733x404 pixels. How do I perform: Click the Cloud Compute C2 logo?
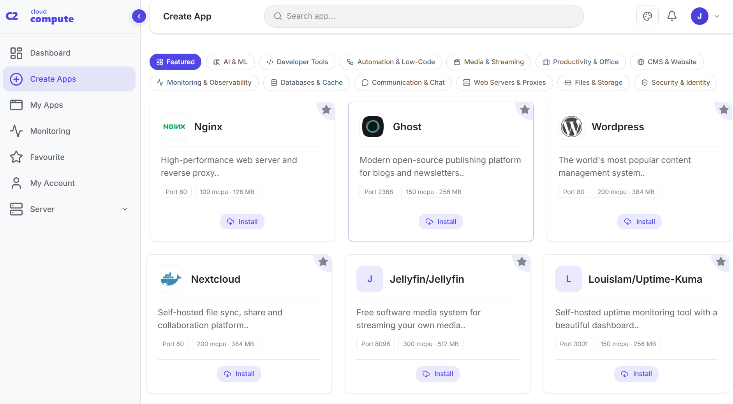[x=40, y=16]
